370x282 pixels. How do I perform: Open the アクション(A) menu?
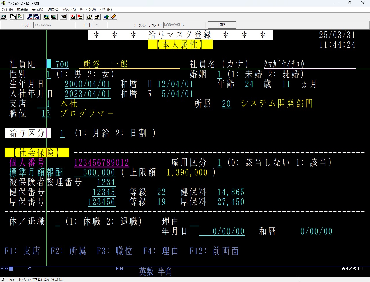pos(69,10)
